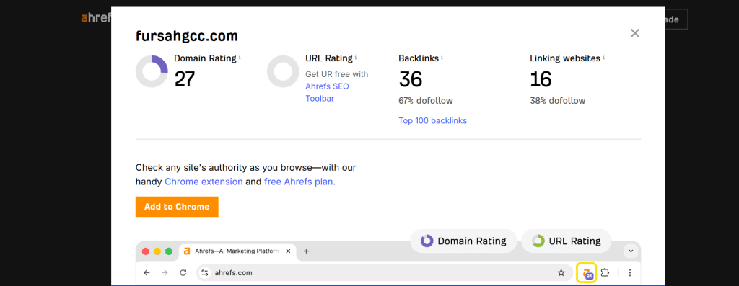
Task: Click the green macOS maximize dot
Action: click(169, 251)
